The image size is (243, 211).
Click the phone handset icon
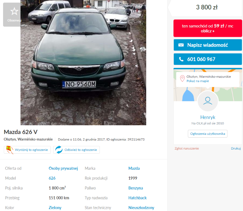[181, 59]
